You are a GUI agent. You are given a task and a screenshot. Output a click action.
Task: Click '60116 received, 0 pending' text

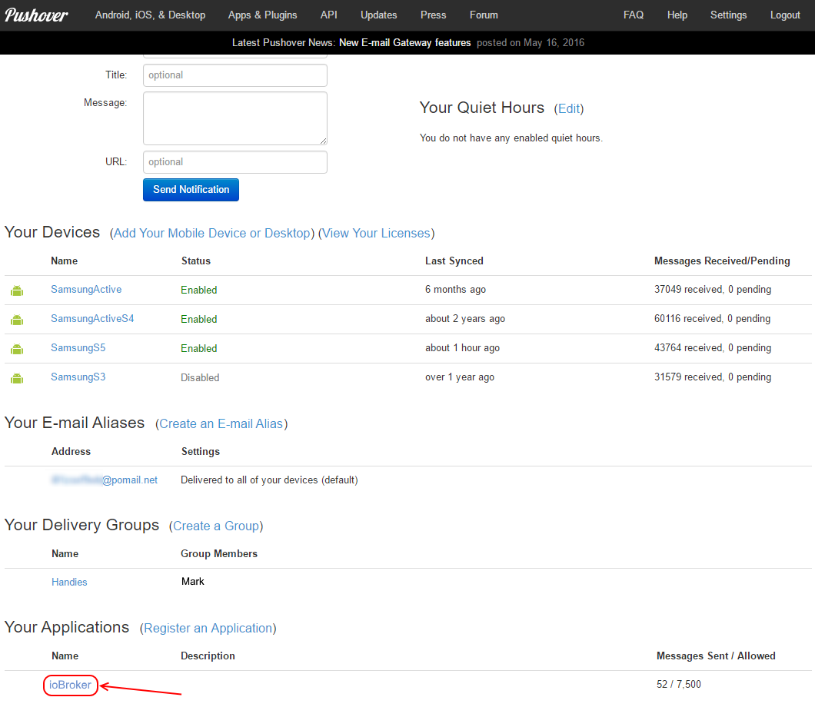point(712,319)
